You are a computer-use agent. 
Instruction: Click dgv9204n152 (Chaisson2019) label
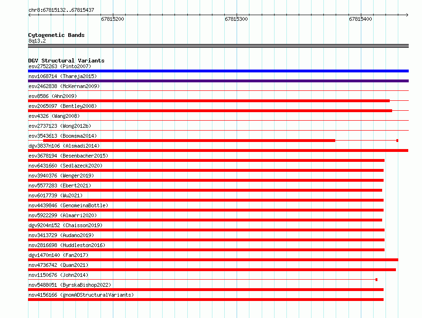tap(65, 225)
